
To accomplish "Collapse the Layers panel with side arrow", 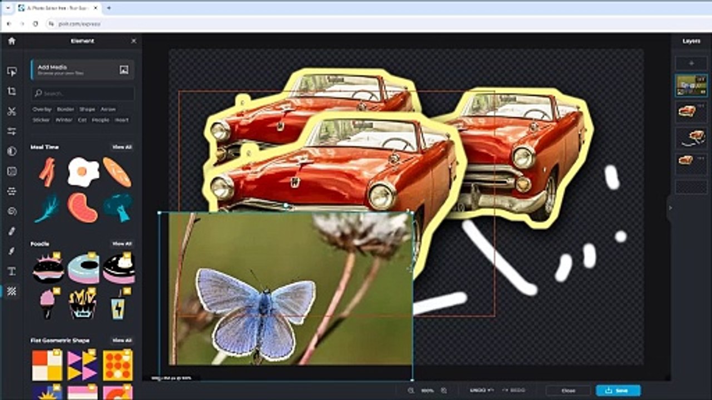I will tap(670, 208).
